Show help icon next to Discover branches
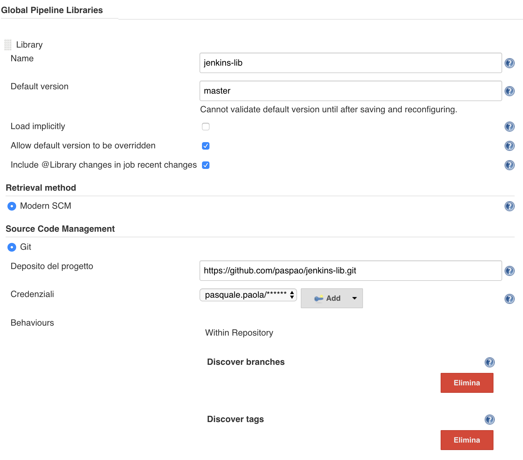Image resolution: width=523 pixels, height=460 pixels. (x=489, y=362)
